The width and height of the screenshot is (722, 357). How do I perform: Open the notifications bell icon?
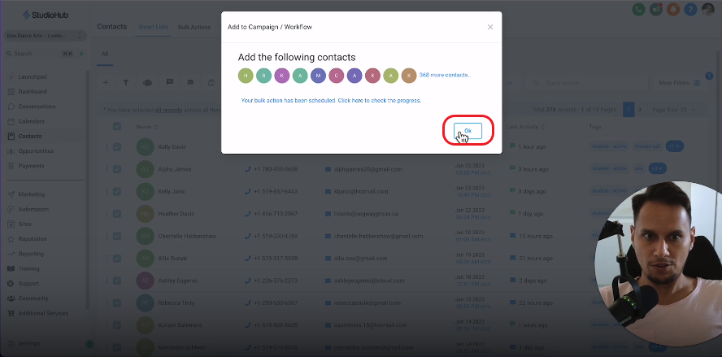point(672,10)
